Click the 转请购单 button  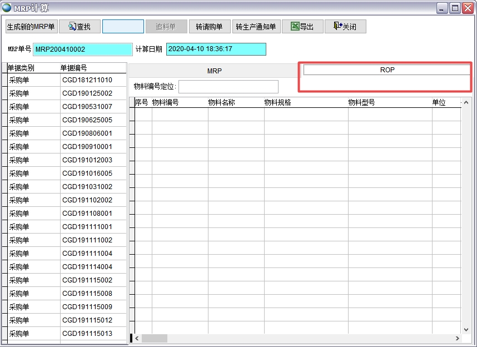pyautogui.click(x=210, y=26)
